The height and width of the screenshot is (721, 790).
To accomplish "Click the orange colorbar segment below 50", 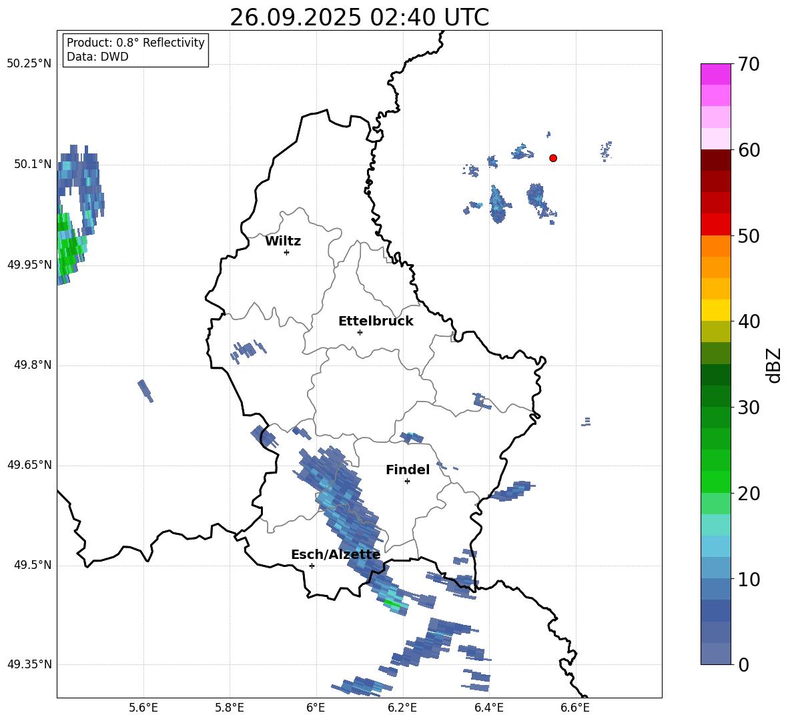I will 715,246.
